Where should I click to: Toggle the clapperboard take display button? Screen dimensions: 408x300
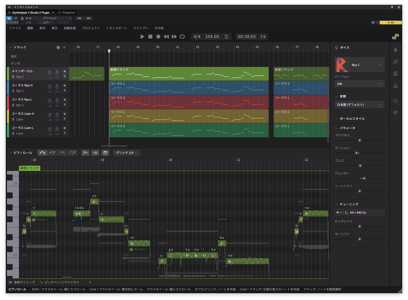pos(106,153)
